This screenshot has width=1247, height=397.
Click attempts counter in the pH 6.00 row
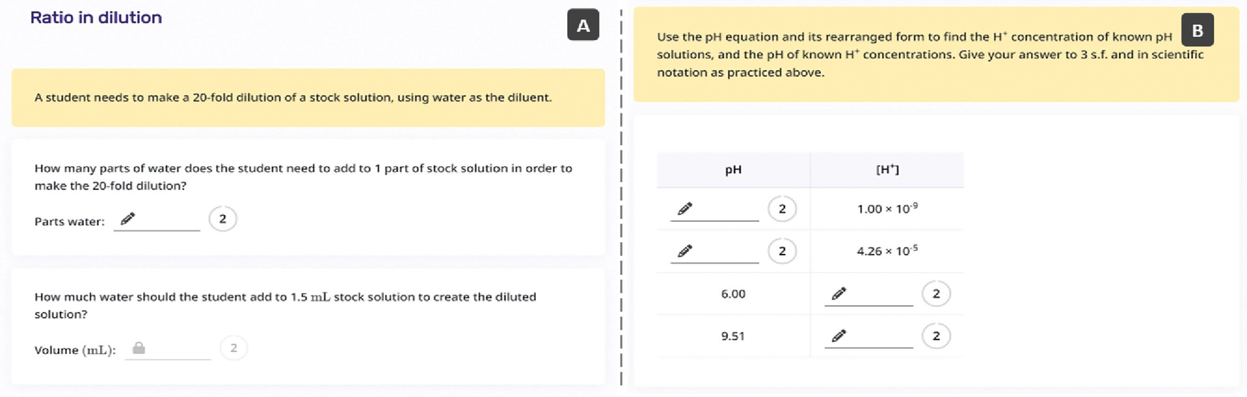coord(936,294)
